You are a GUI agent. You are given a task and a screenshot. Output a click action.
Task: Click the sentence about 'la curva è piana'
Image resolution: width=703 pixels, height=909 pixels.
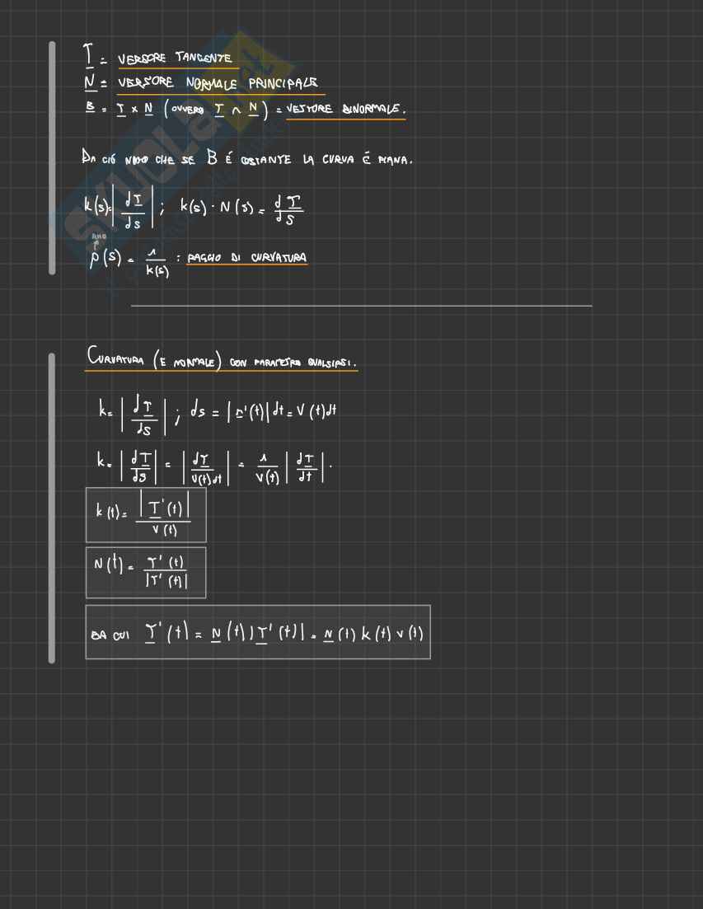(x=246, y=159)
